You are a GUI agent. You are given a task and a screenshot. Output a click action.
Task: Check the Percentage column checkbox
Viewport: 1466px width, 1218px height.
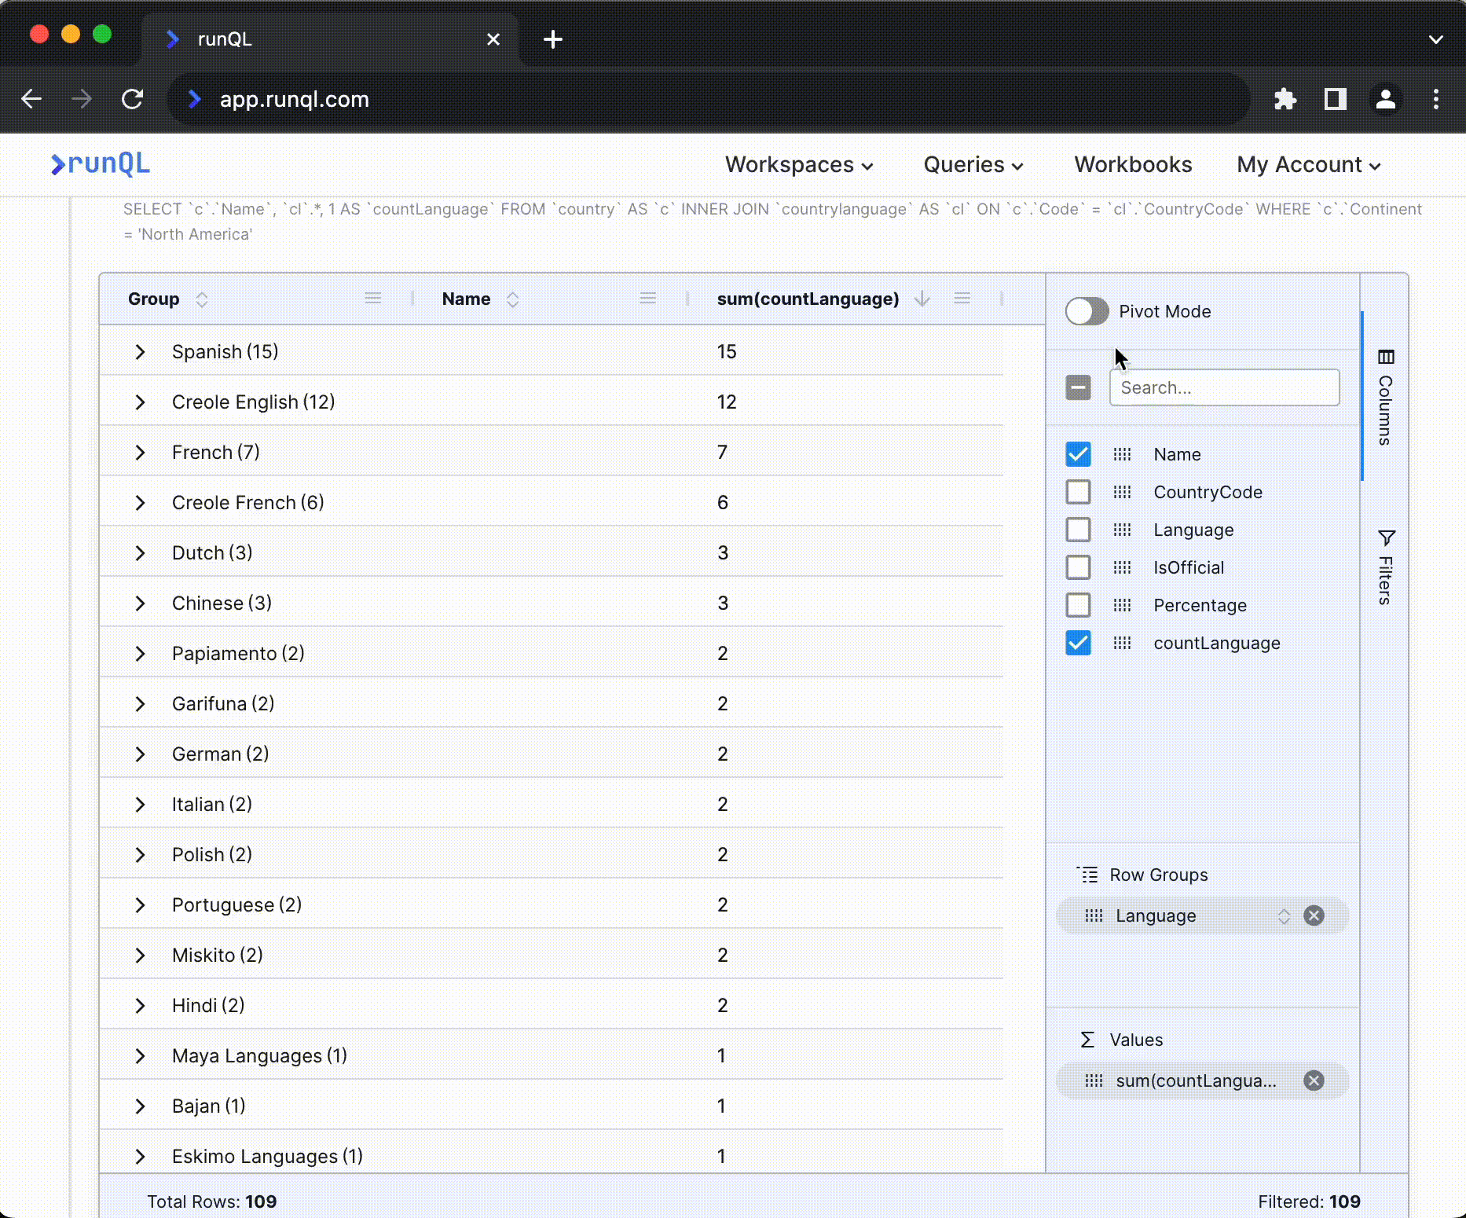(1078, 605)
